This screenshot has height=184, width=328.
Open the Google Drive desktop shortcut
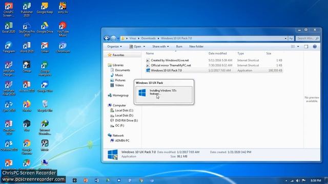(x=45, y=28)
